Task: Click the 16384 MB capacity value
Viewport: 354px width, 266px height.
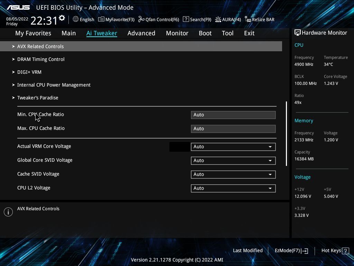Action: (304, 159)
